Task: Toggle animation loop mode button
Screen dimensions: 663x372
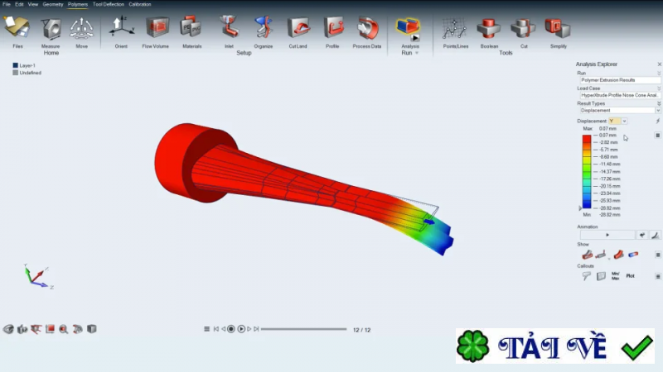Action: tap(641, 235)
